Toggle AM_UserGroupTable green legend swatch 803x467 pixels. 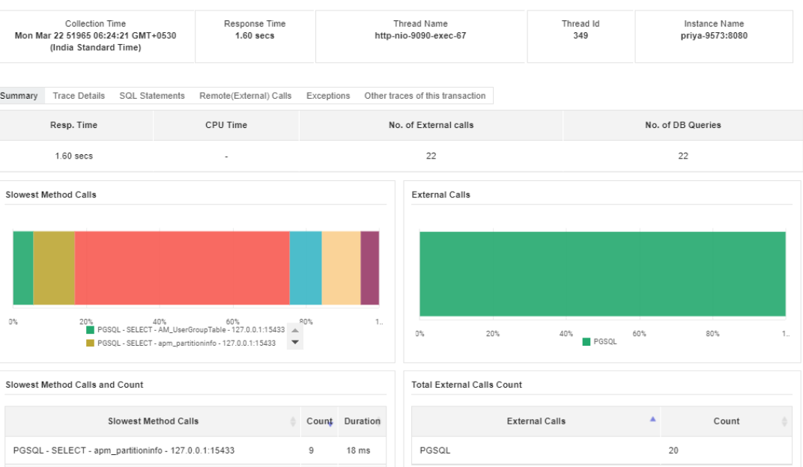[90, 330]
